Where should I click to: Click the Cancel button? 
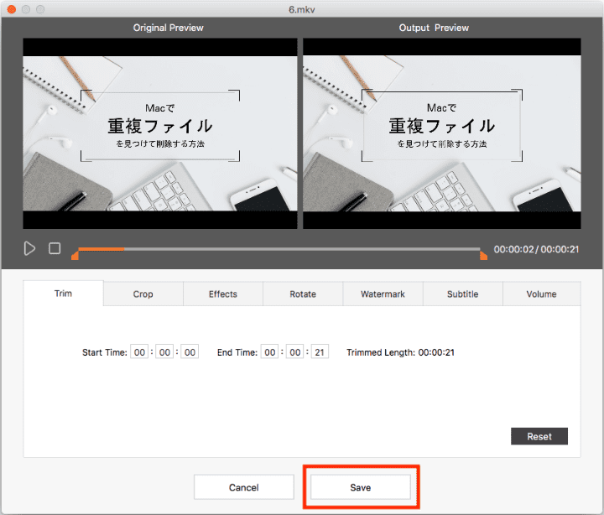tap(244, 487)
